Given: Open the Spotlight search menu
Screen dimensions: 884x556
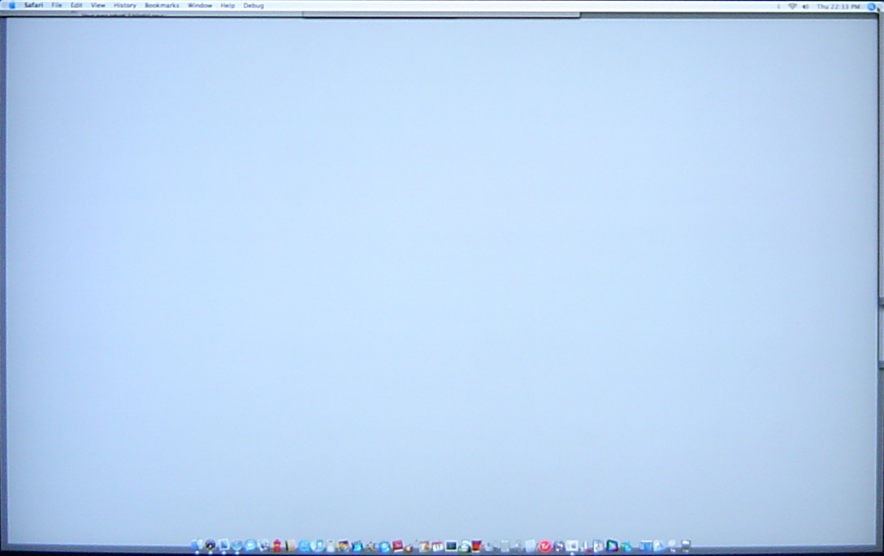Looking at the screenshot, I should pos(872,6).
